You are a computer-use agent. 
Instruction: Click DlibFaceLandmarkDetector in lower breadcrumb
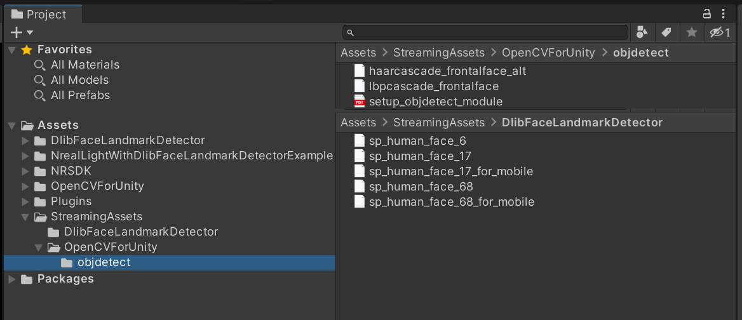pos(582,123)
